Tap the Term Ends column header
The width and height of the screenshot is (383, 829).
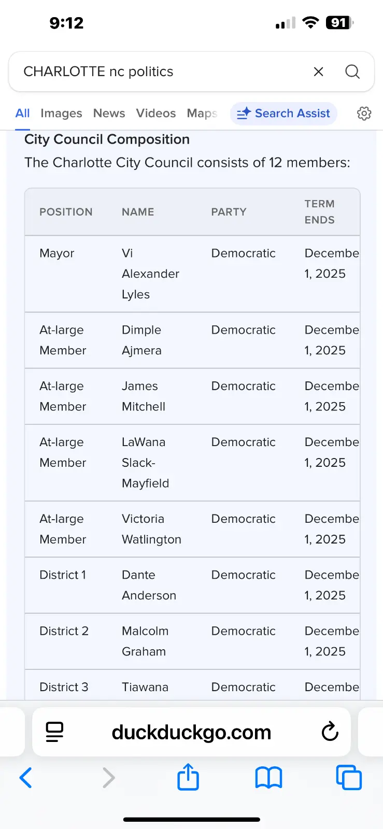[319, 212]
